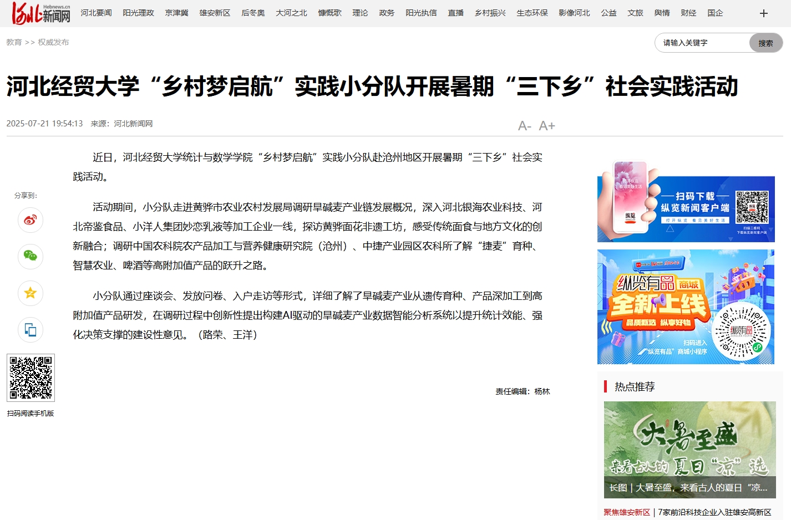The width and height of the screenshot is (791, 520).
Task: Decrease font size with A-
Action: (x=524, y=126)
